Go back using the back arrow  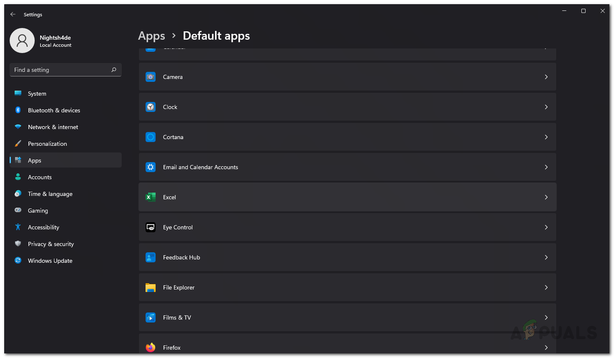pos(13,14)
